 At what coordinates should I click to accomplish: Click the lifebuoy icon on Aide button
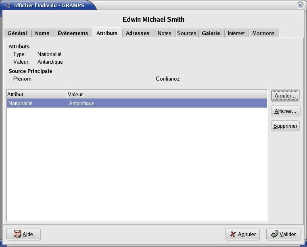17,234
